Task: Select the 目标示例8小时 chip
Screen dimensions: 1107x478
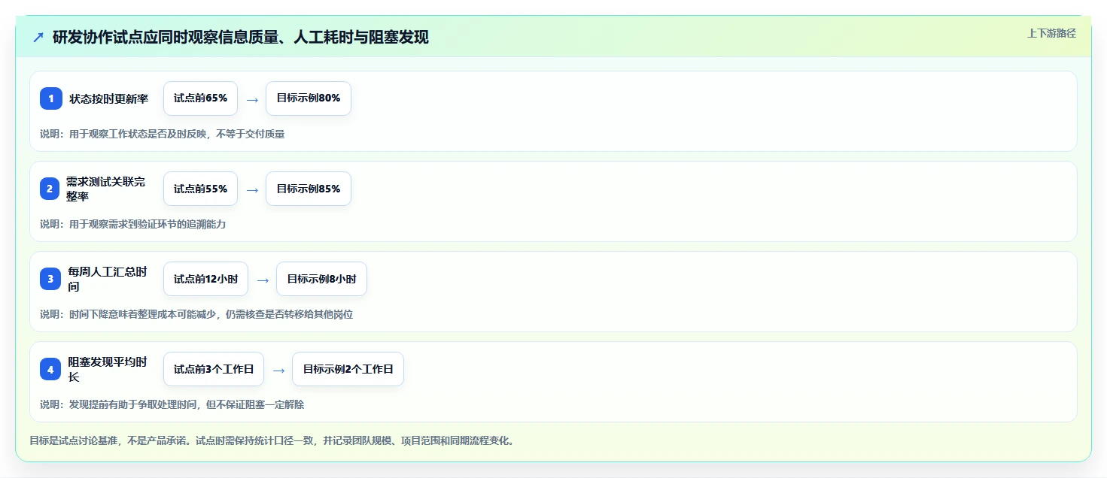Action: [321, 279]
